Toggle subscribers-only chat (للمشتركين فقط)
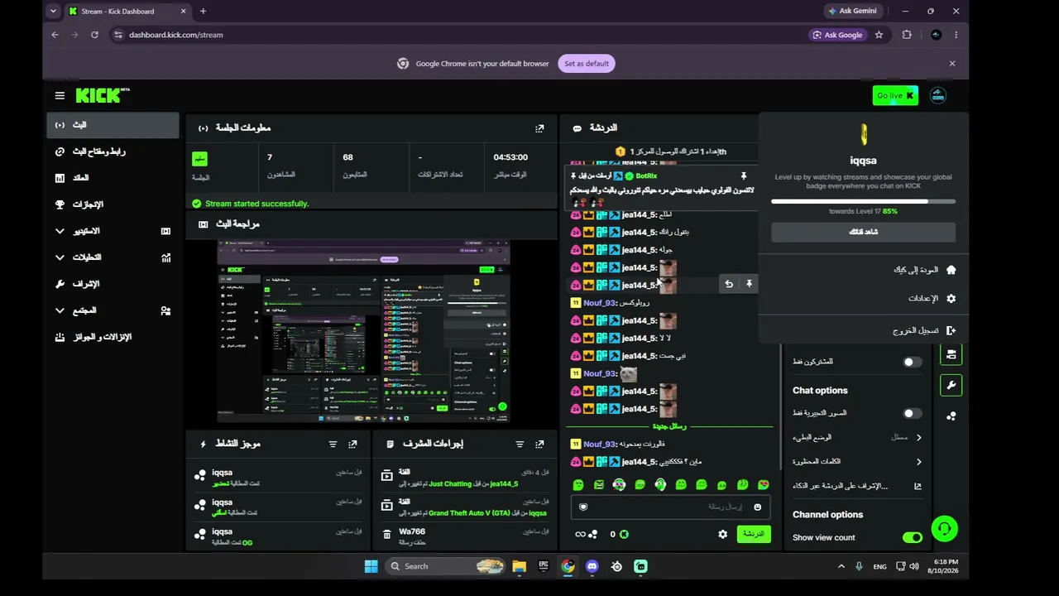 (912, 362)
